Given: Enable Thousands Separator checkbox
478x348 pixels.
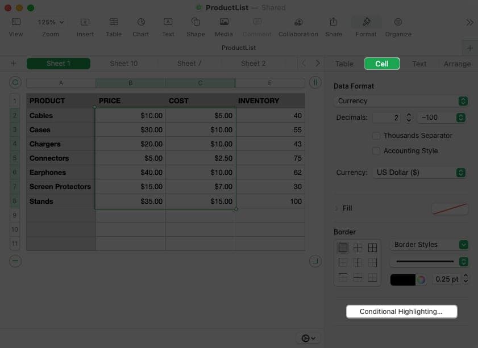Looking at the screenshot, I should (x=376, y=136).
